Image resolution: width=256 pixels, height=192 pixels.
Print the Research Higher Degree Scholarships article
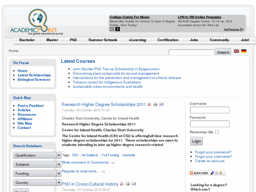point(155,104)
